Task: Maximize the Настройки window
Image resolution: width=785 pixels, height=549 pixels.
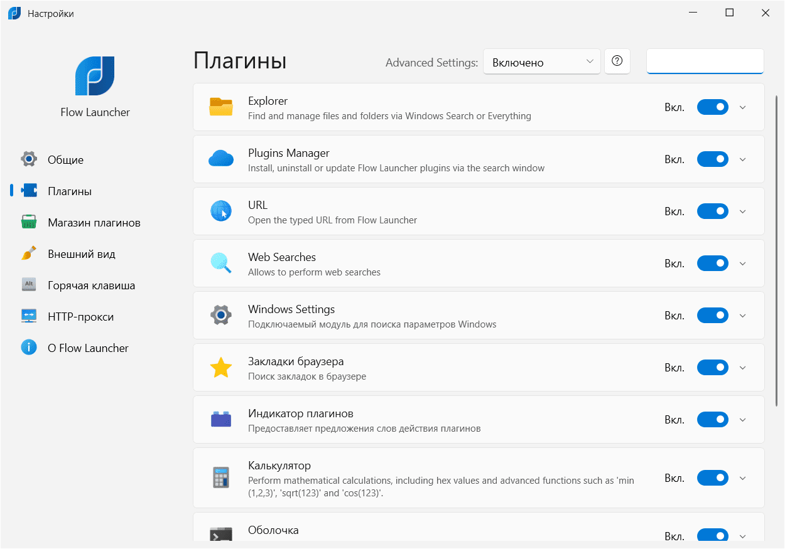Action: (729, 13)
